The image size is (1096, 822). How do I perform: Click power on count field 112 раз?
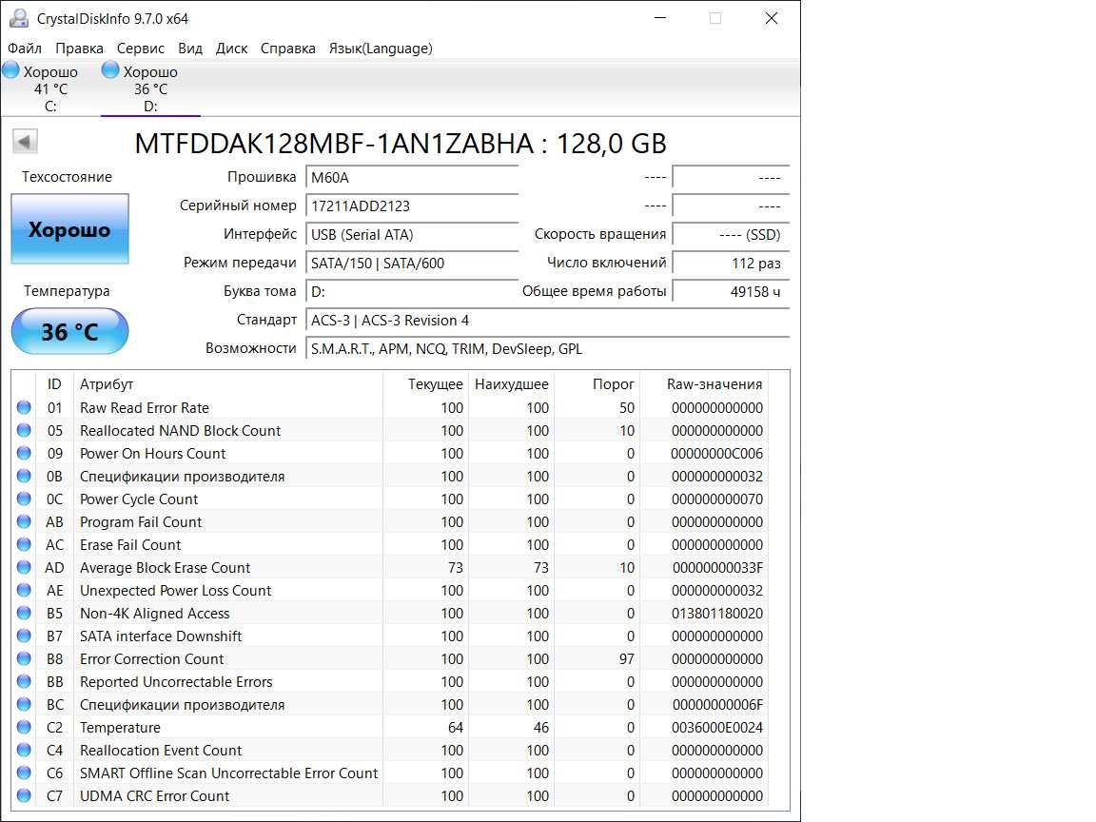click(731, 264)
